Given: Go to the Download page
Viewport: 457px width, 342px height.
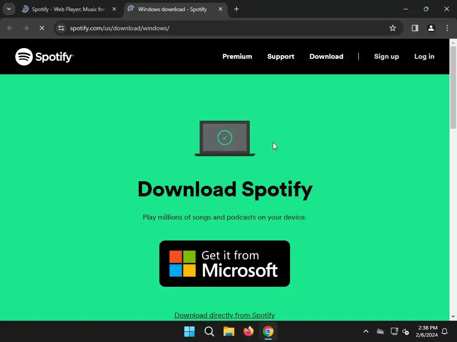Looking at the screenshot, I should (326, 57).
